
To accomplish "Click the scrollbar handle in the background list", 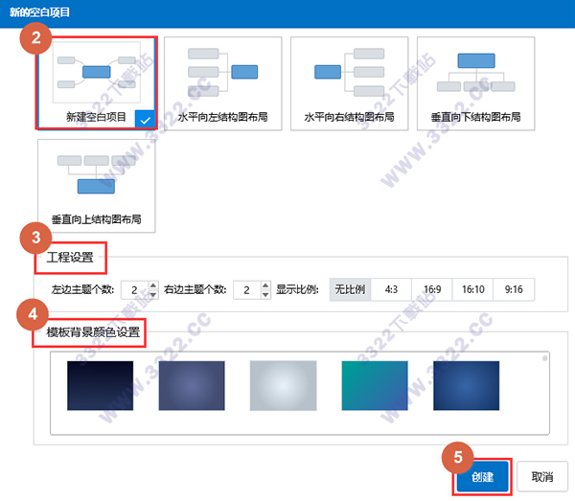I will [545, 358].
